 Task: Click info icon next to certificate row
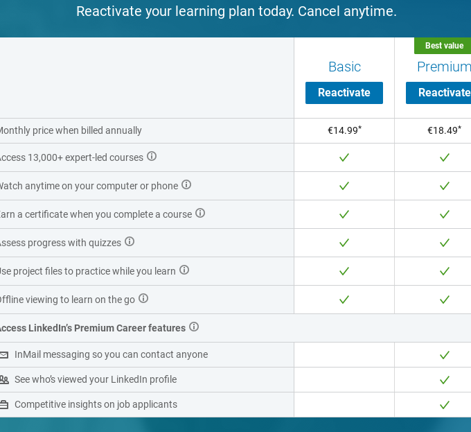point(200,214)
